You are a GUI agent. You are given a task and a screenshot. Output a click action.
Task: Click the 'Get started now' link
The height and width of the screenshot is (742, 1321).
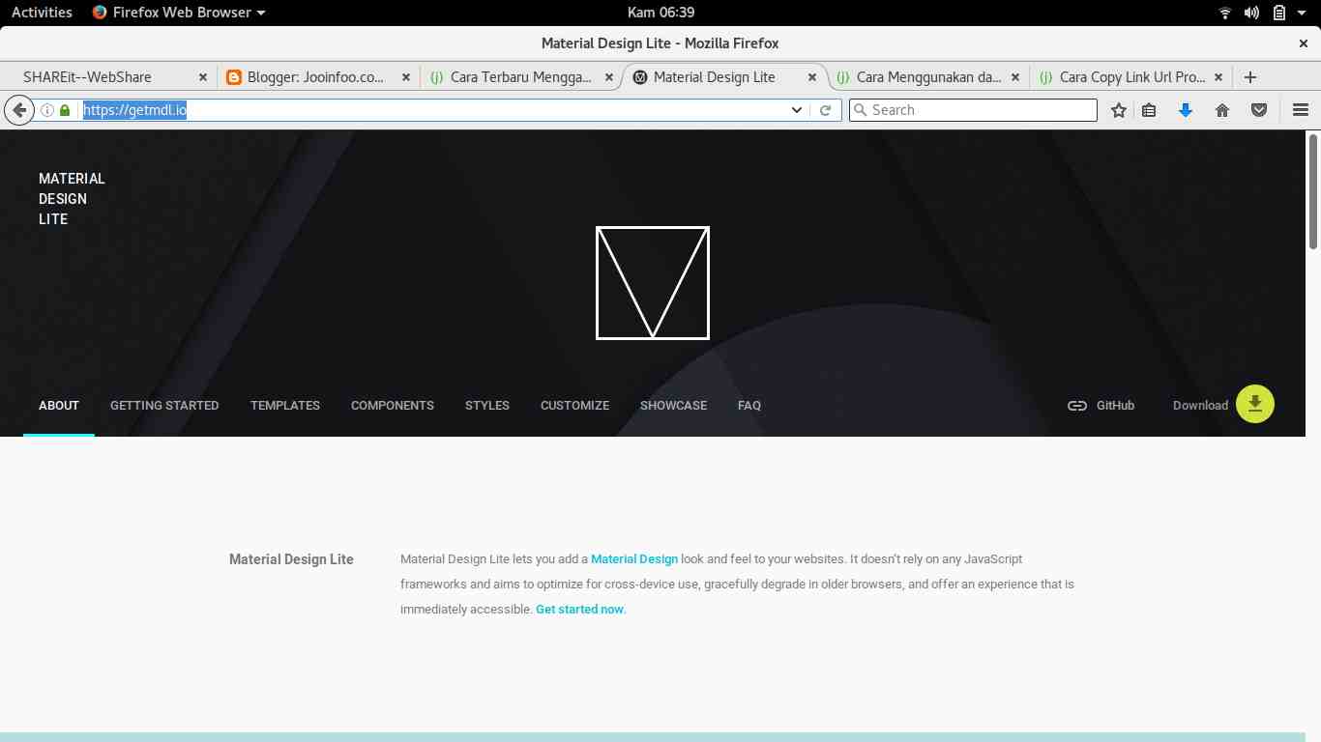click(579, 609)
